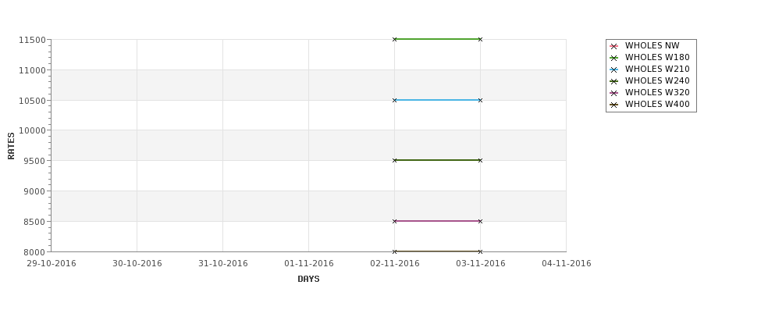Click the green W180 line at 11500
Screen dimensions: 761x335
point(437,39)
